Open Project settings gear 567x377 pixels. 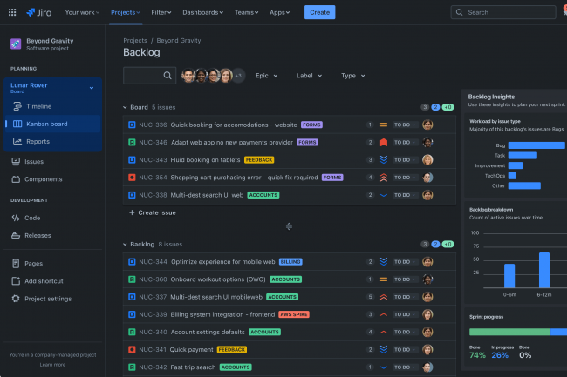(x=16, y=299)
